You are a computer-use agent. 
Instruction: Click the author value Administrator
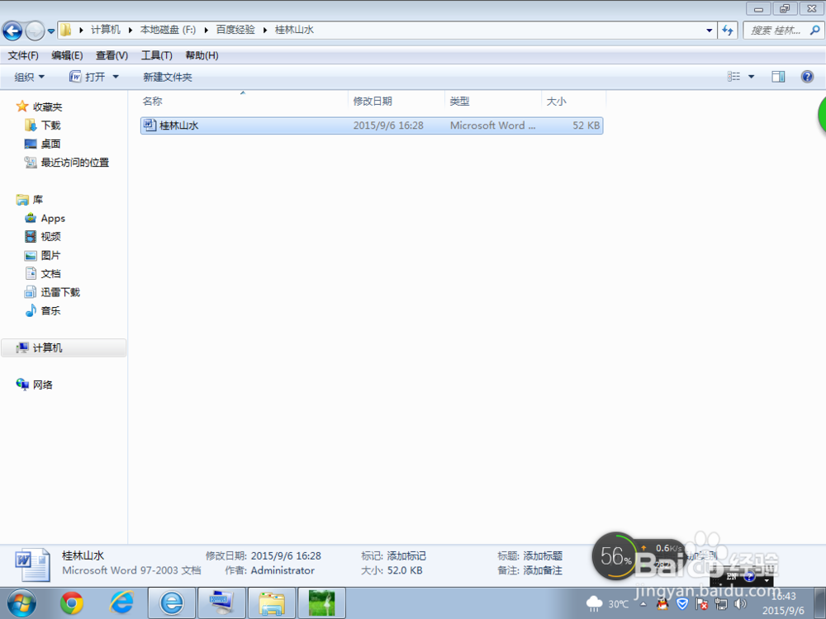tap(282, 570)
